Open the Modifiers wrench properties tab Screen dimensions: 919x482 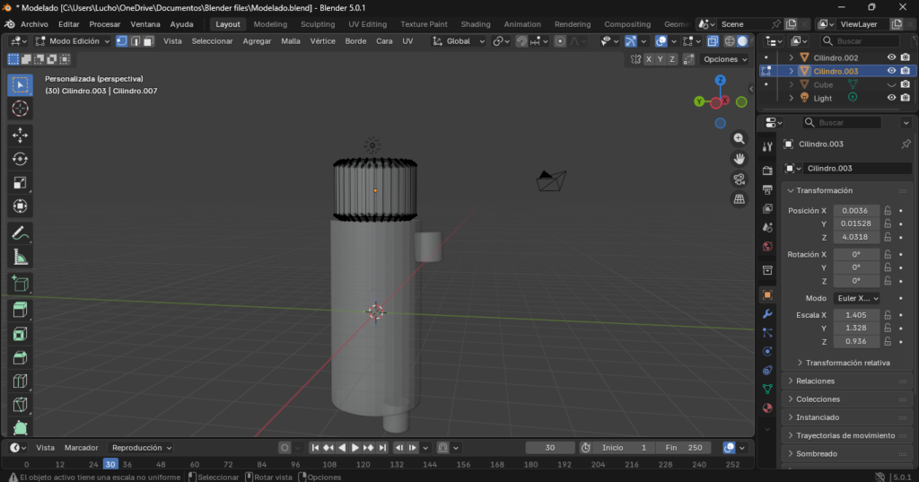pyautogui.click(x=767, y=314)
